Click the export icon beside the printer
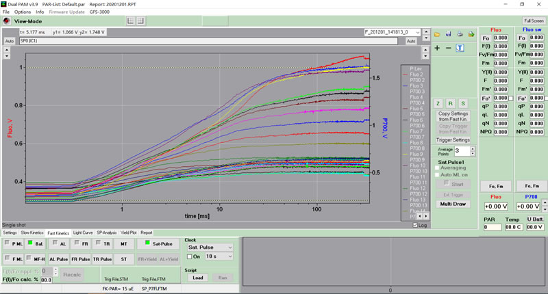This screenshot has width=548, height=294. coord(471,34)
